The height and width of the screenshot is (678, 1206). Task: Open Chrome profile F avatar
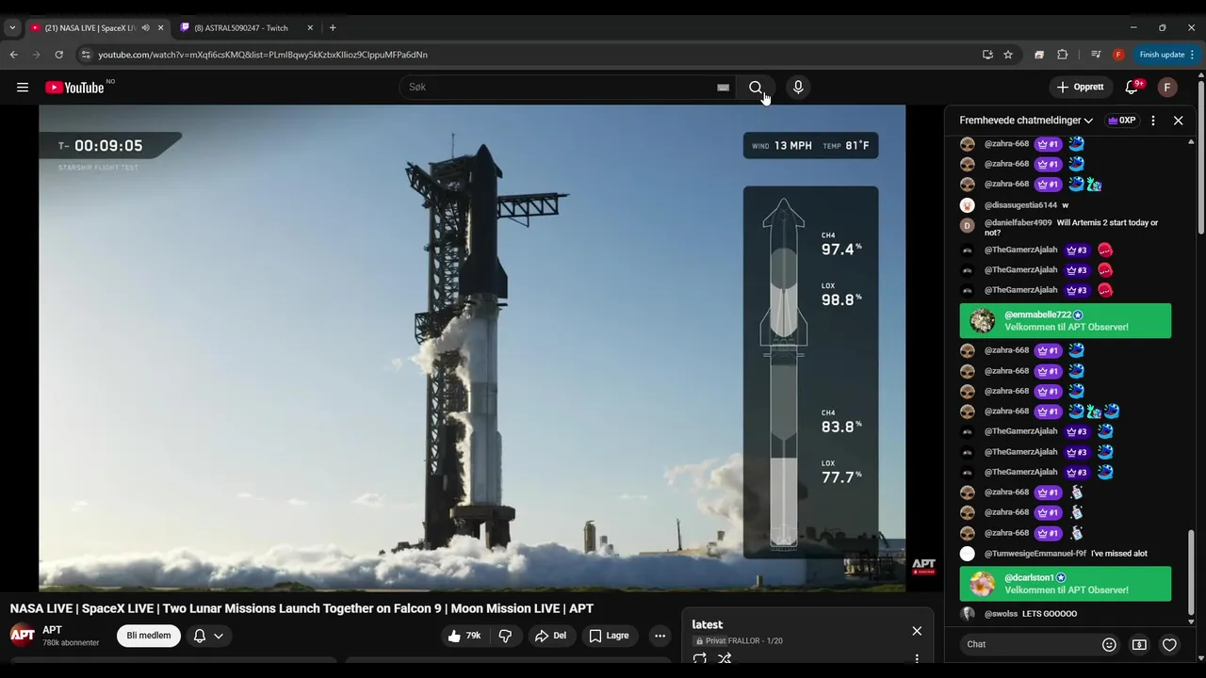point(1118,55)
